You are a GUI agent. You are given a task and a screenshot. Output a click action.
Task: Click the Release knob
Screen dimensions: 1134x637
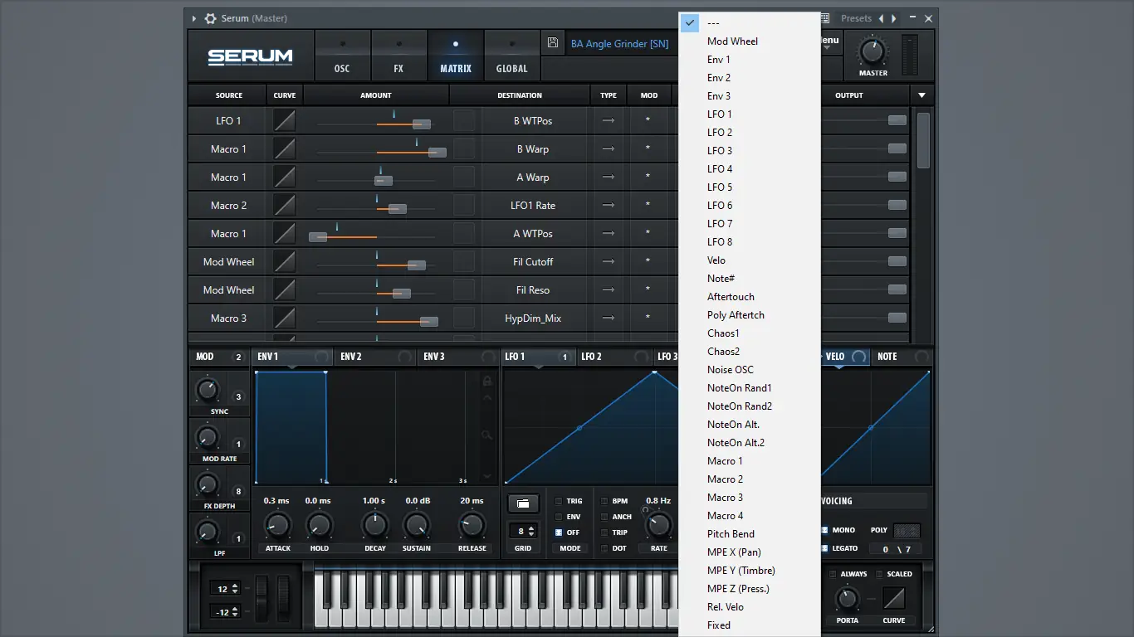[472, 525]
